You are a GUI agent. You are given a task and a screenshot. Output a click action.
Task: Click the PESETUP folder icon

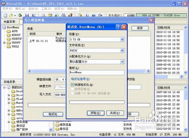[x=9, y=39]
